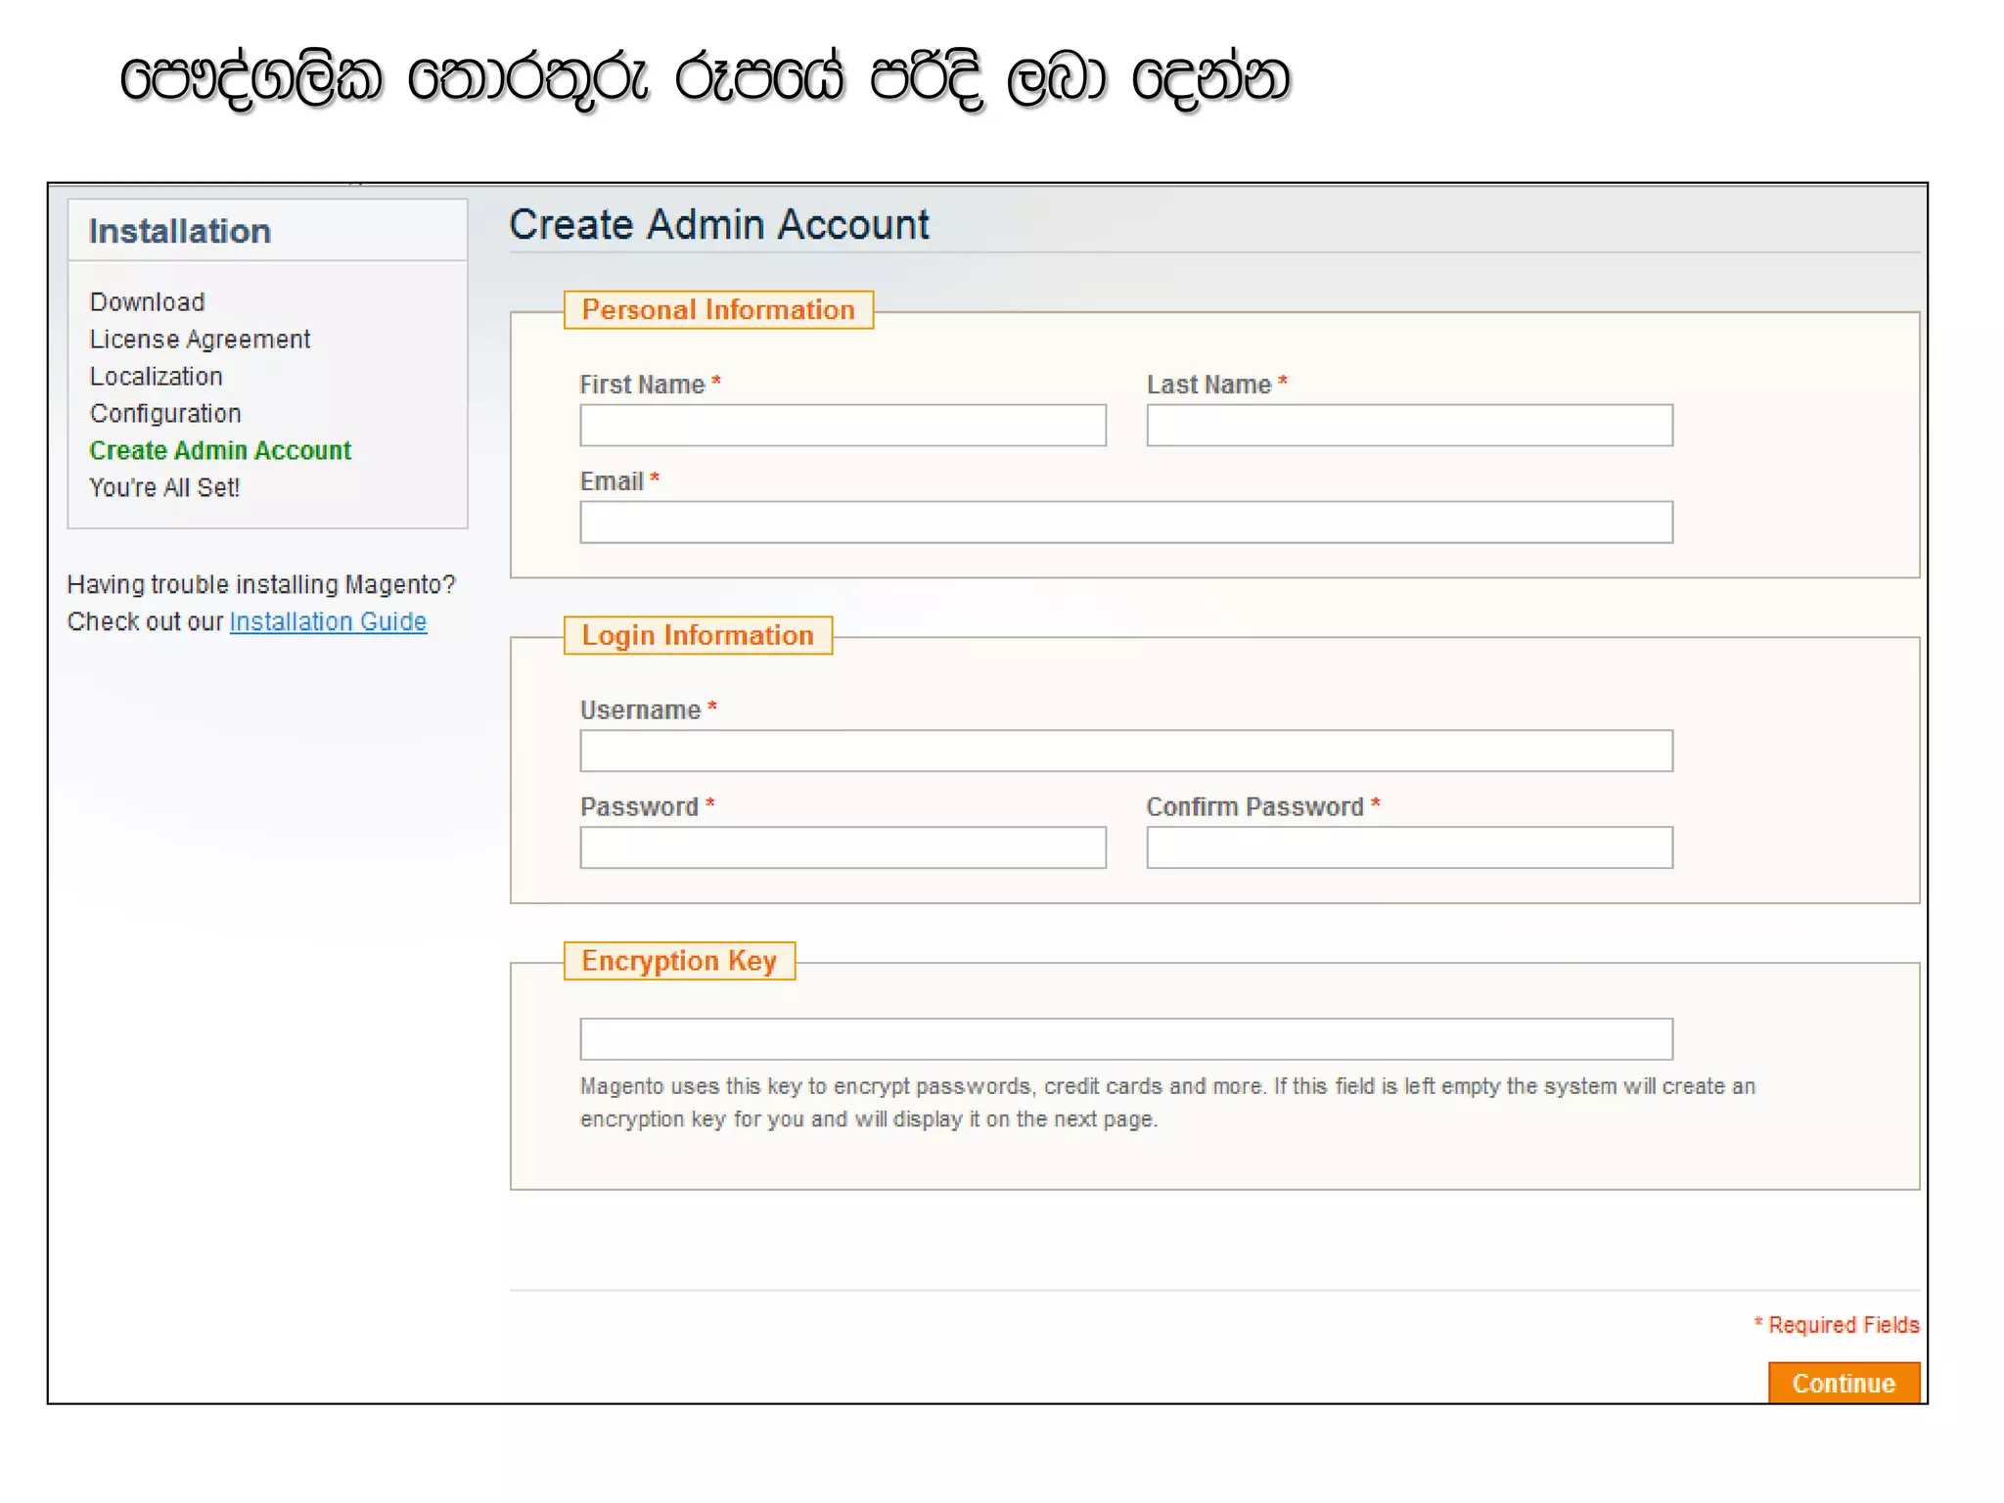Click the Confirm Password field
Image resolution: width=2004 pixels, height=1503 pixels.
[1409, 847]
